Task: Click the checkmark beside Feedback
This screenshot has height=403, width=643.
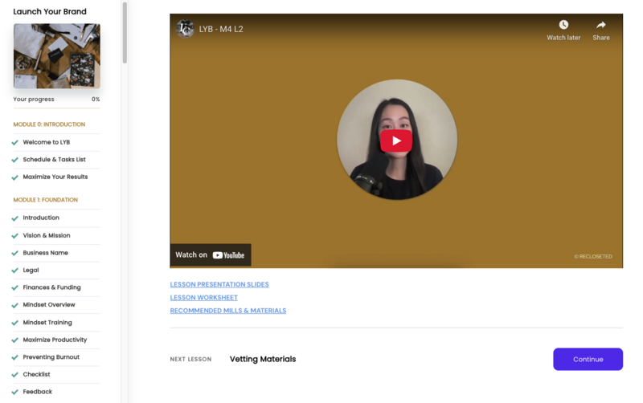Action: pyautogui.click(x=15, y=392)
